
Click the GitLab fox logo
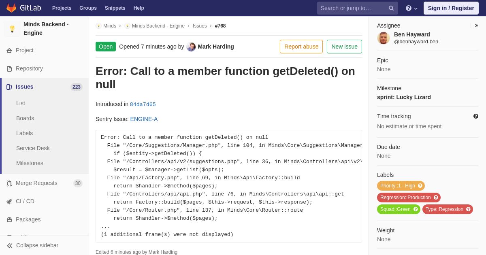coord(11,8)
